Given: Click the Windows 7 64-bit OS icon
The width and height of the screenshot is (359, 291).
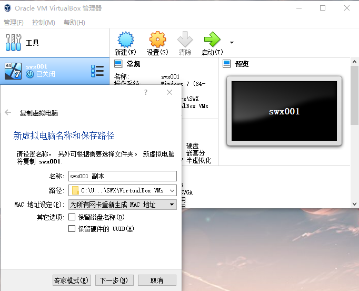Looking at the screenshot, I should 13,71.
